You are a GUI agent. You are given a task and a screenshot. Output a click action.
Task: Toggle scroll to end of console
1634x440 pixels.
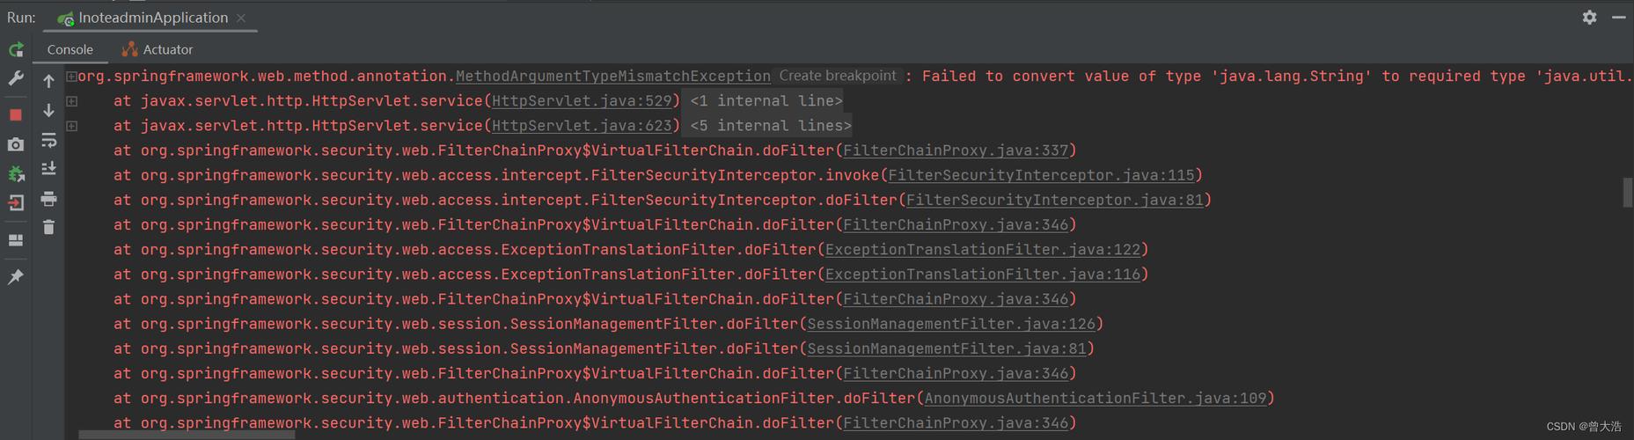tap(49, 168)
